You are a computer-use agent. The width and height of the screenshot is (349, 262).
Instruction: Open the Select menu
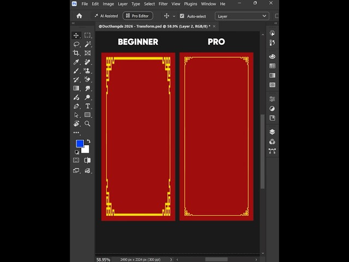click(x=149, y=4)
